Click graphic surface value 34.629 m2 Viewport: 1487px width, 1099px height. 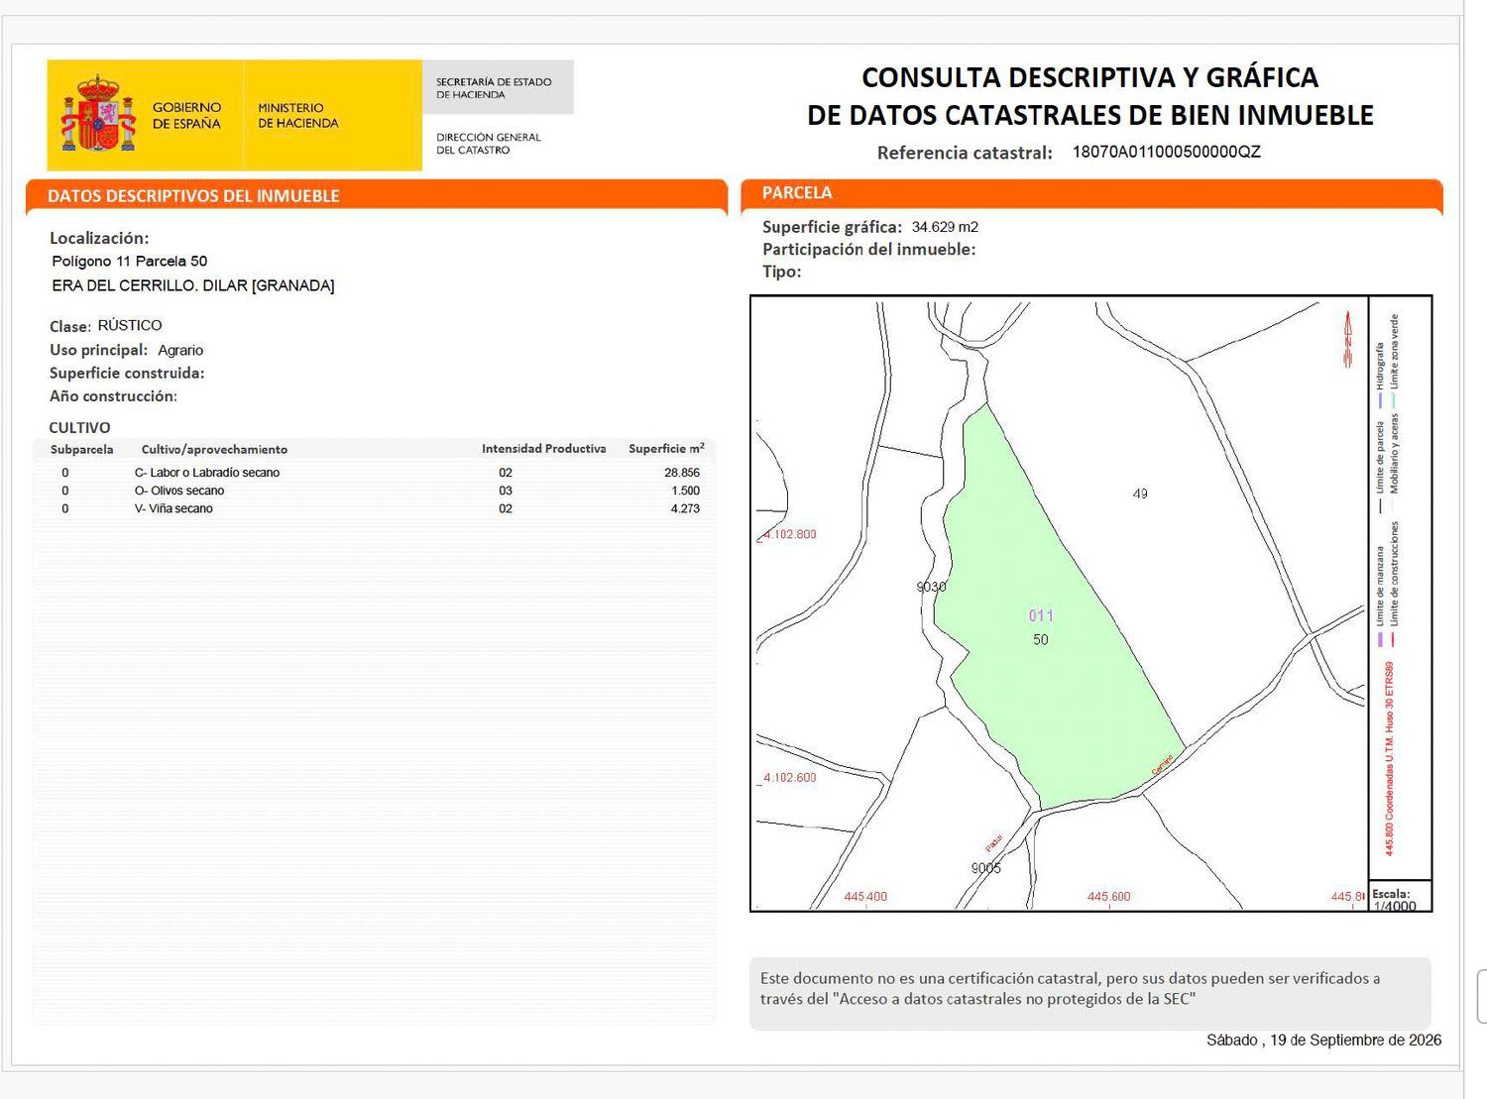click(x=945, y=227)
